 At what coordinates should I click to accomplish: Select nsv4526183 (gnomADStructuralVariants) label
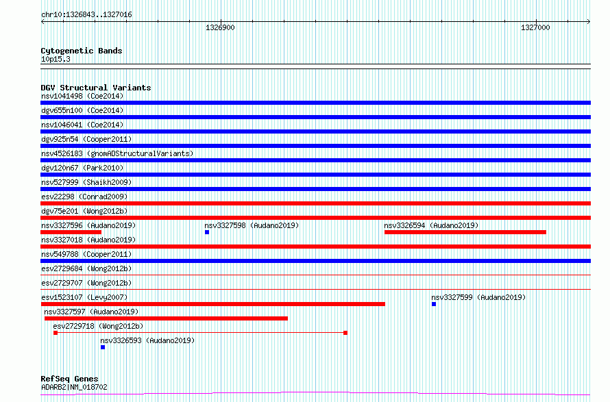pyautogui.click(x=117, y=153)
